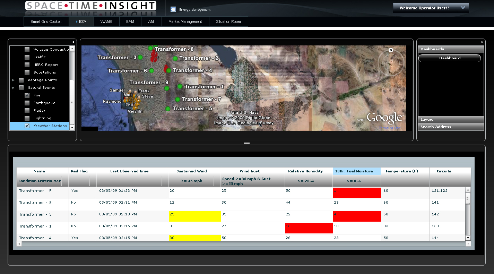Open the Smart Grid Cockpit tab
Image resolution: width=494 pixels, height=274 pixels.
[x=46, y=22]
